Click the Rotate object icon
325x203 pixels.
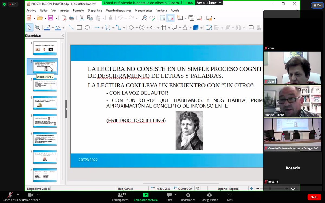click(x=209, y=27)
